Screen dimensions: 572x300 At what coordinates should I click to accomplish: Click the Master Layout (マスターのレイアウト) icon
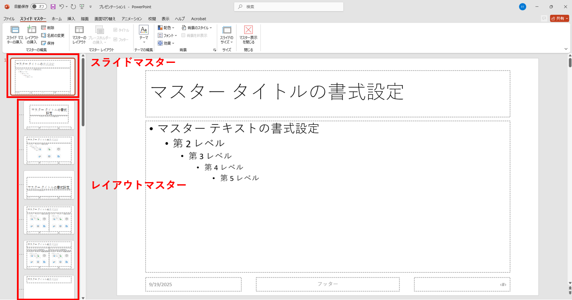coord(79,30)
